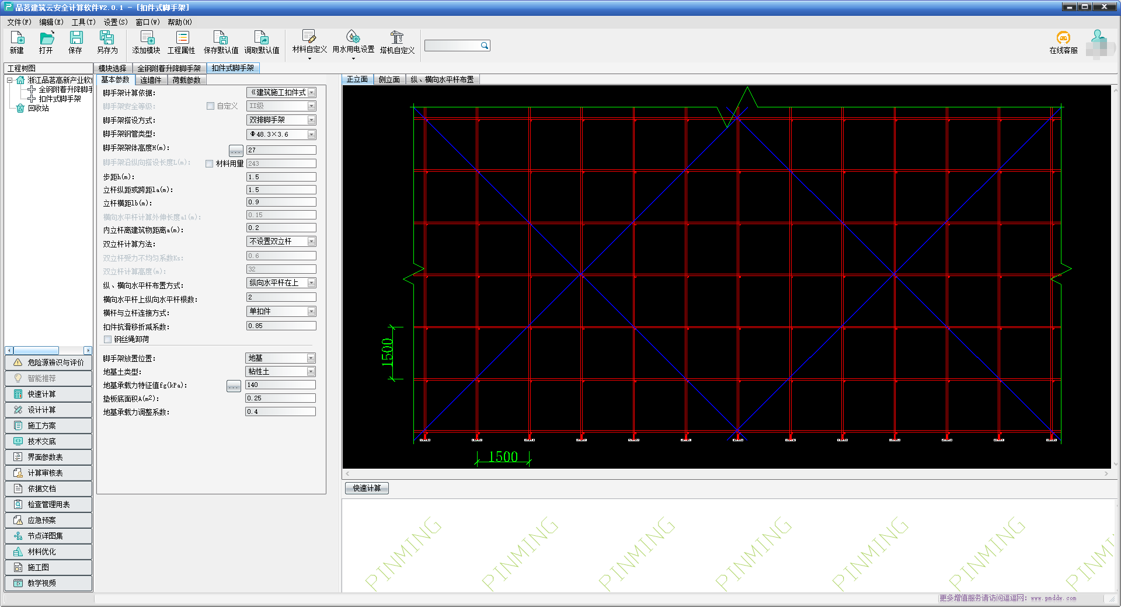Open 材料优化 in the sidebar

48,552
